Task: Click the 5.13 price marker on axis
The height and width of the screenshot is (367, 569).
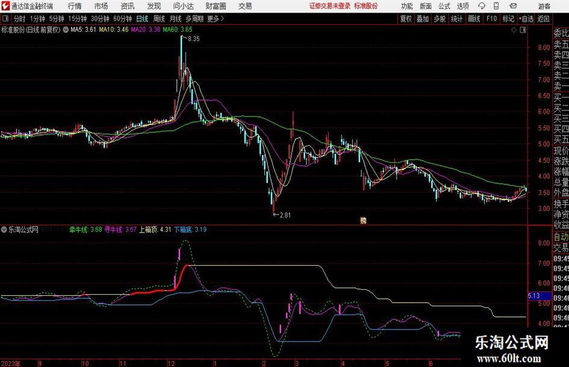Action: click(539, 296)
